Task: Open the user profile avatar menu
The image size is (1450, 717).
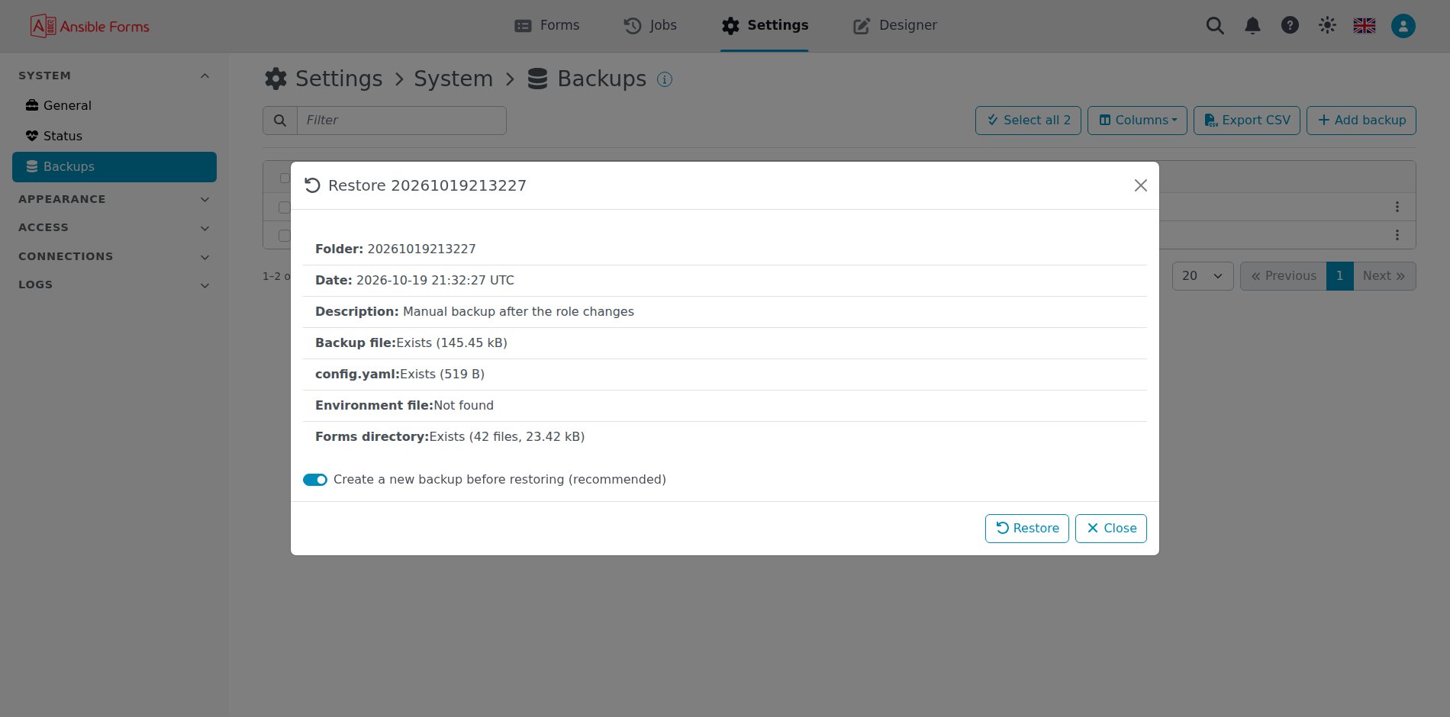Action: coord(1403,26)
